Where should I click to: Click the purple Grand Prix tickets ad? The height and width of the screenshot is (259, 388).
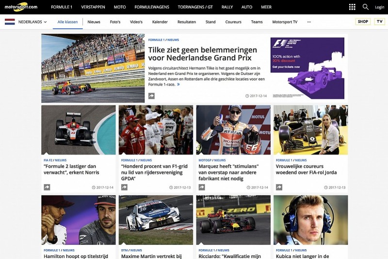tap(307, 68)
